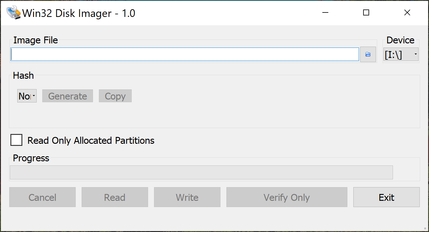This screenshot has width=429, height=232.
Task: Click the Copy hash button
Action: (x=115, y=96)
